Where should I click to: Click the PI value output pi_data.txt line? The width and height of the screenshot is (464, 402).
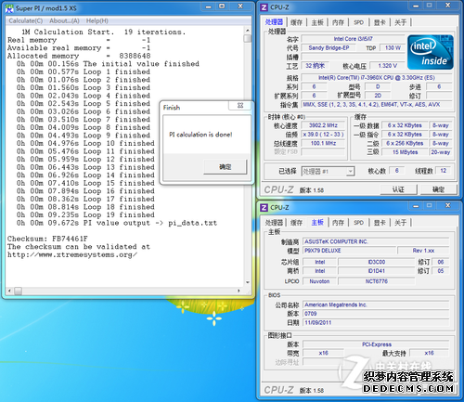click(x=117, y=223)
